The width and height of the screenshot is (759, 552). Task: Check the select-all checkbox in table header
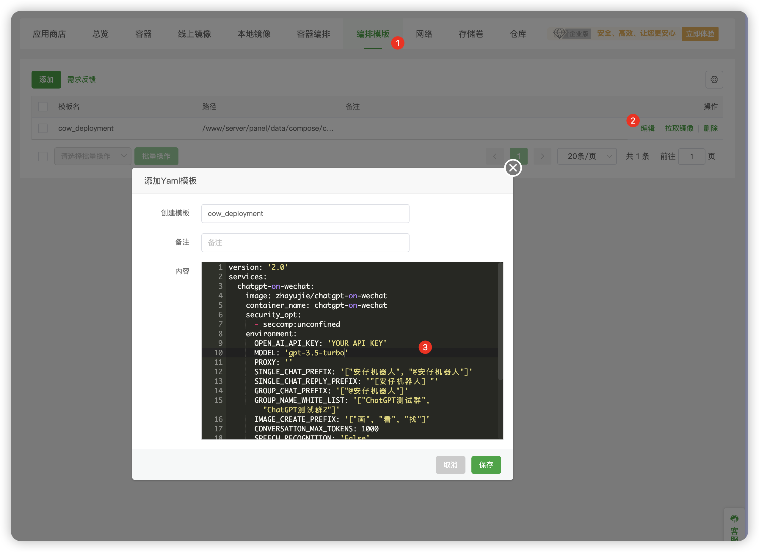(43, 107)
